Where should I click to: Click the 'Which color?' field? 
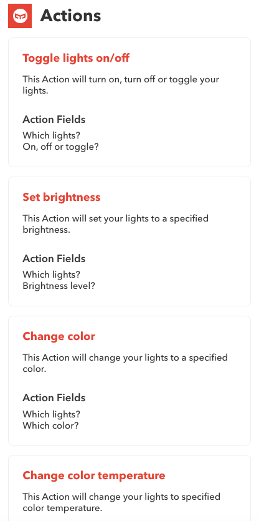[50, 425]
